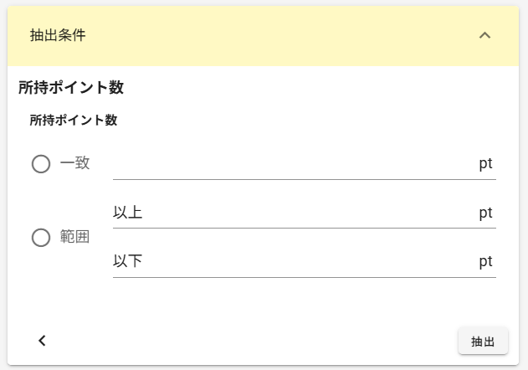This screenshot has width=528, height=370.
Task: Click the 抽出条件 title text
Action: tap(58, 36)
